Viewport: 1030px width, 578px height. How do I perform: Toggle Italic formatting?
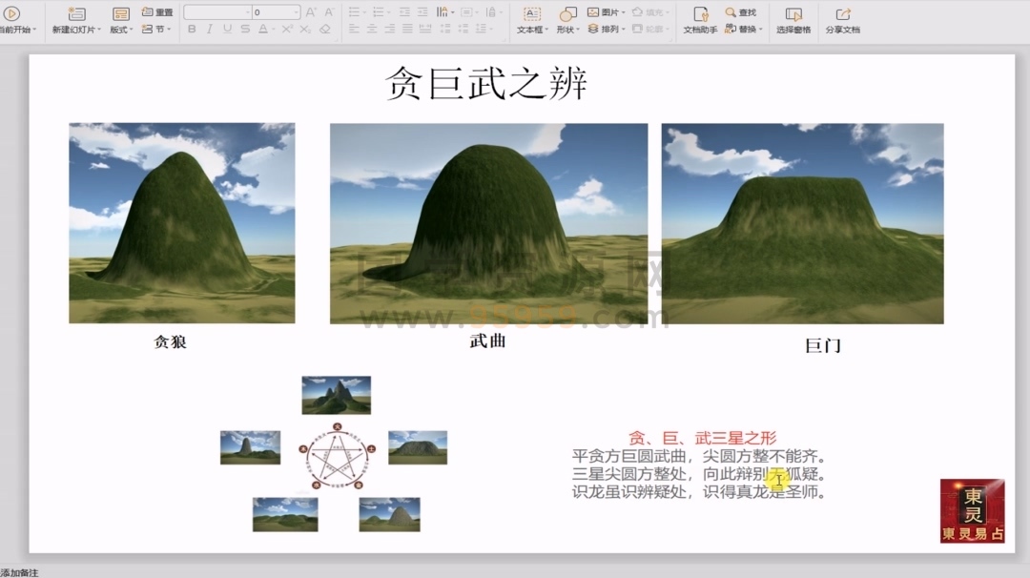209,29
